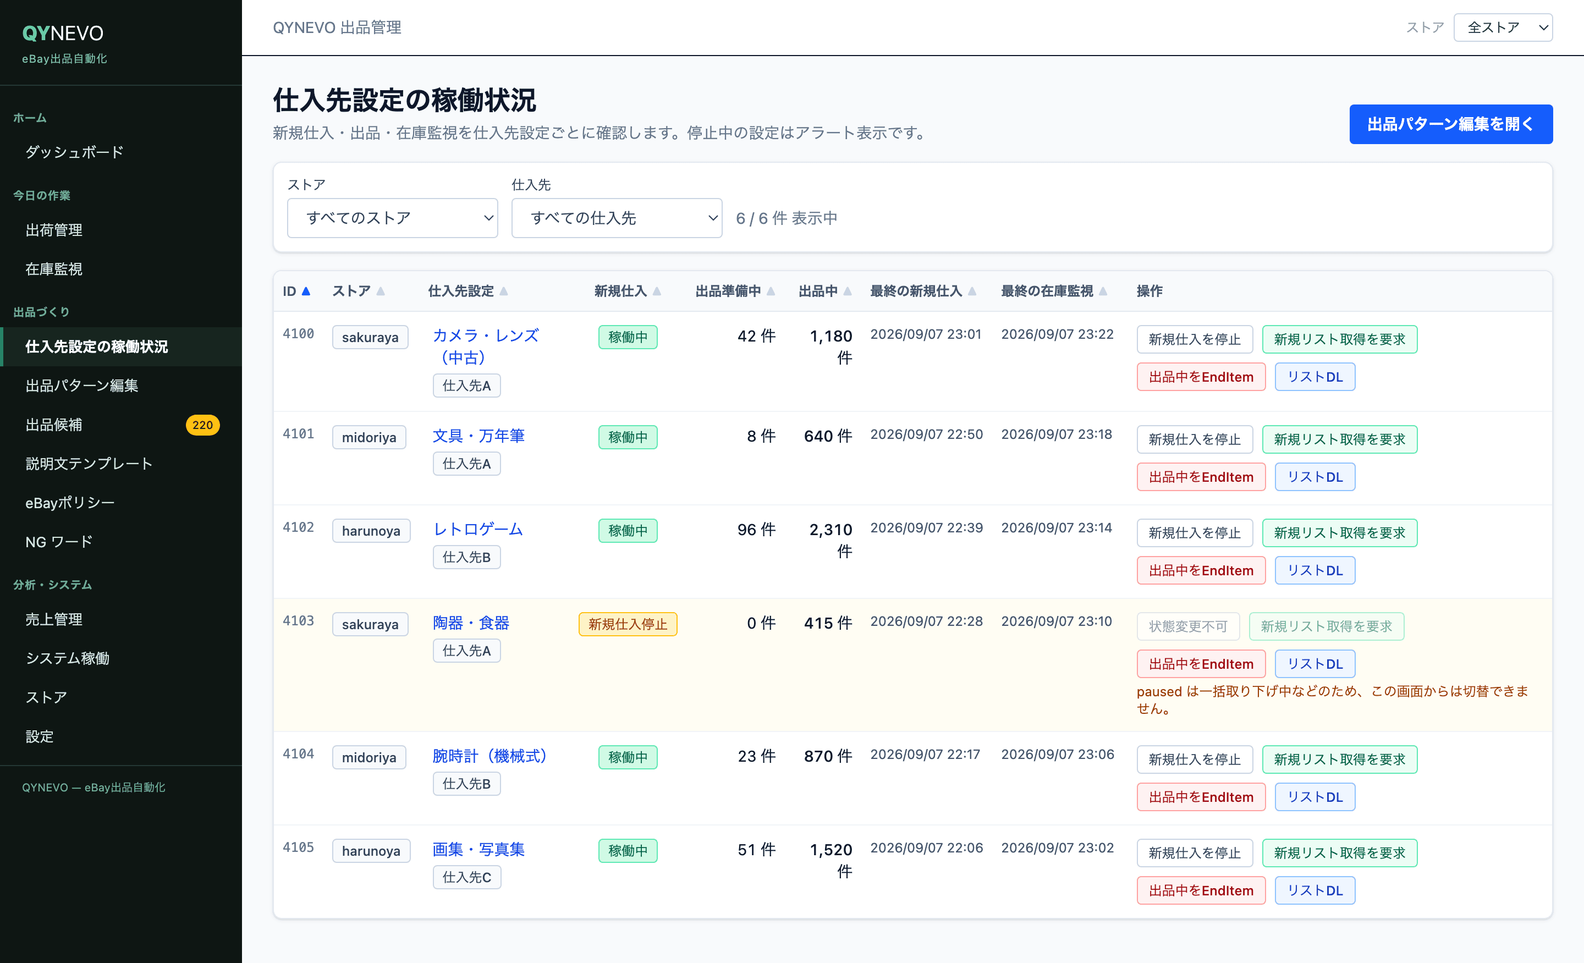Screen dimensions: 1584x963
Task: Sort by 出品中 column header arrow
Action: coord(848,291)
